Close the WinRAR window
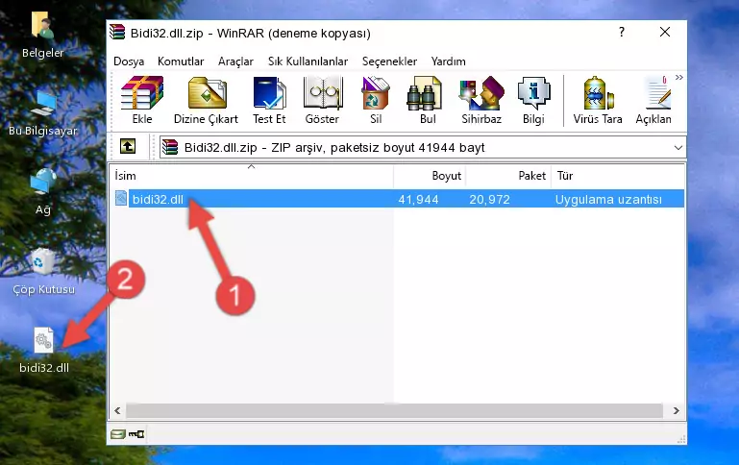 (x=665, y=32)
